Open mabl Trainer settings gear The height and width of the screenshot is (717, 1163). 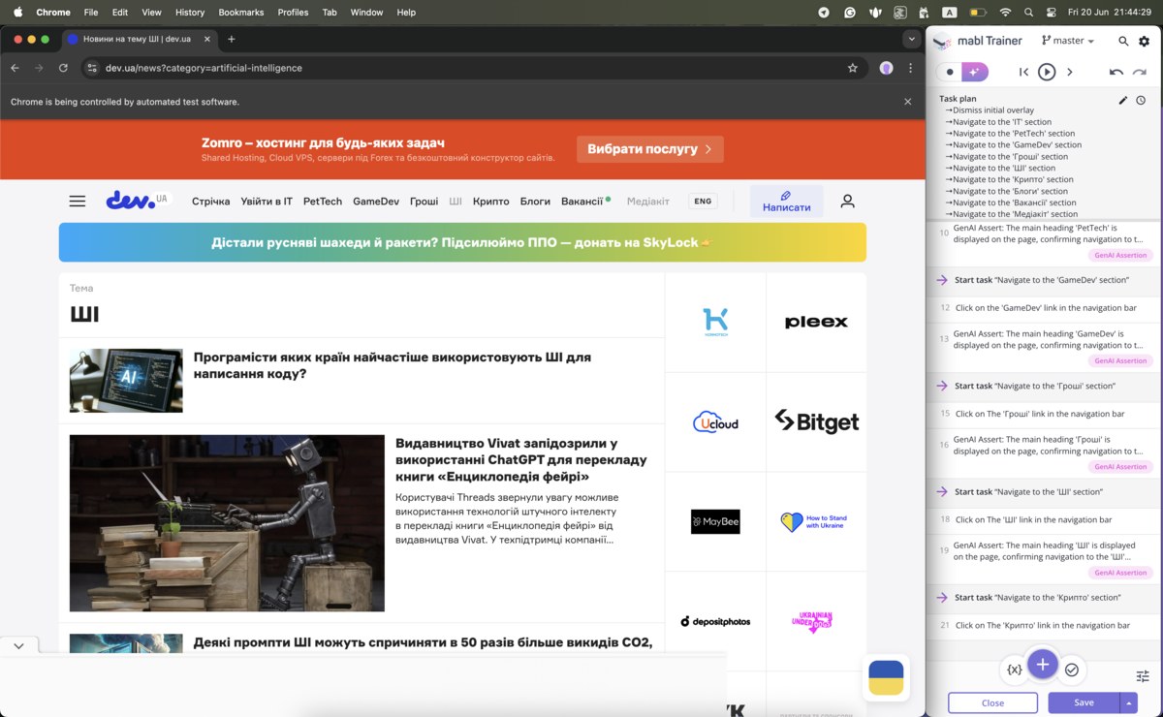click(1144, 42)
